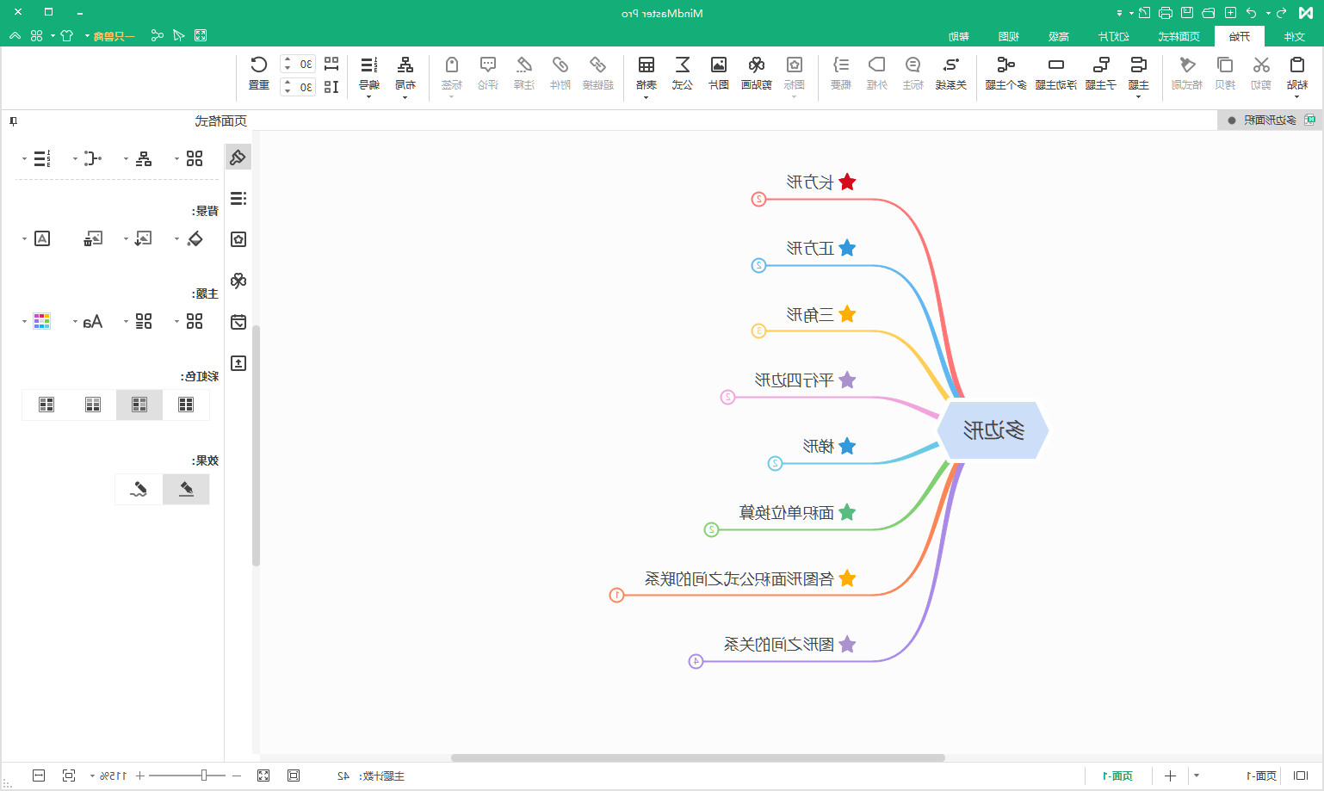Click the print icon in title bar
Image resolution: width=1324 pixels, height=791 pixels.
pyautogui.click(x=1166, y=13)
